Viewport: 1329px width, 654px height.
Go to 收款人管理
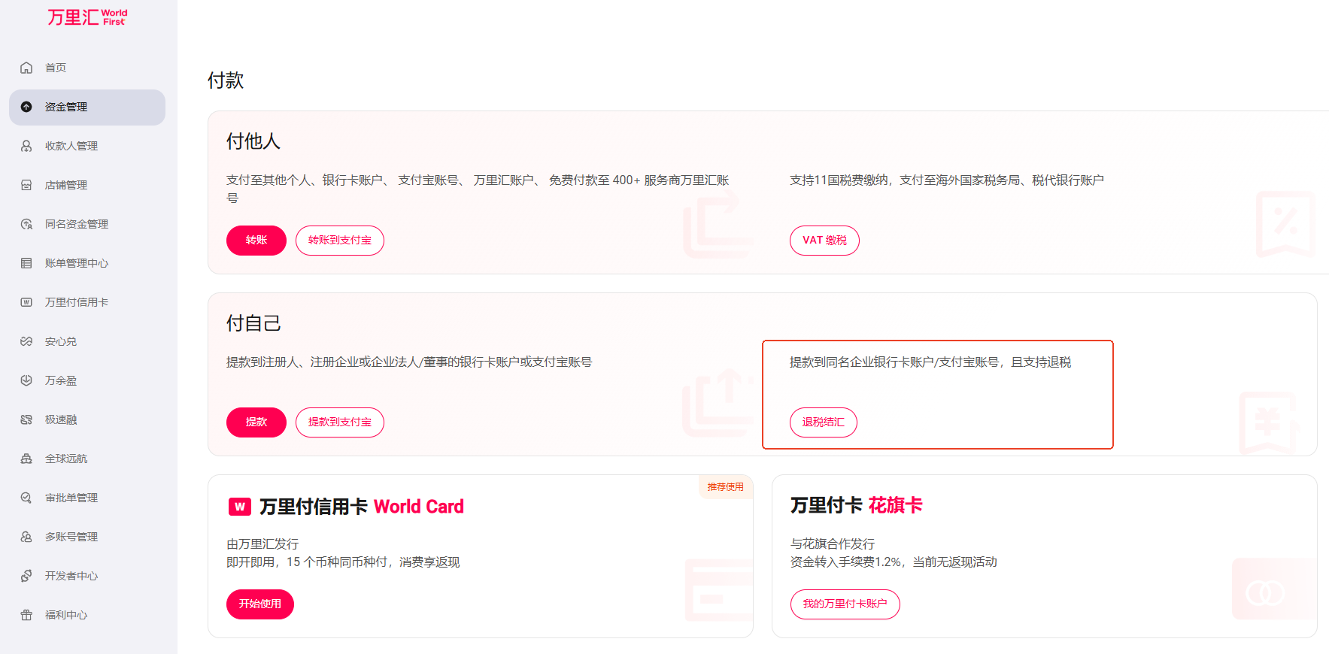pos(87,146)
